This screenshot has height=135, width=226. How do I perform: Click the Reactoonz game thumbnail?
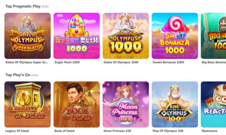coord(213,104)
